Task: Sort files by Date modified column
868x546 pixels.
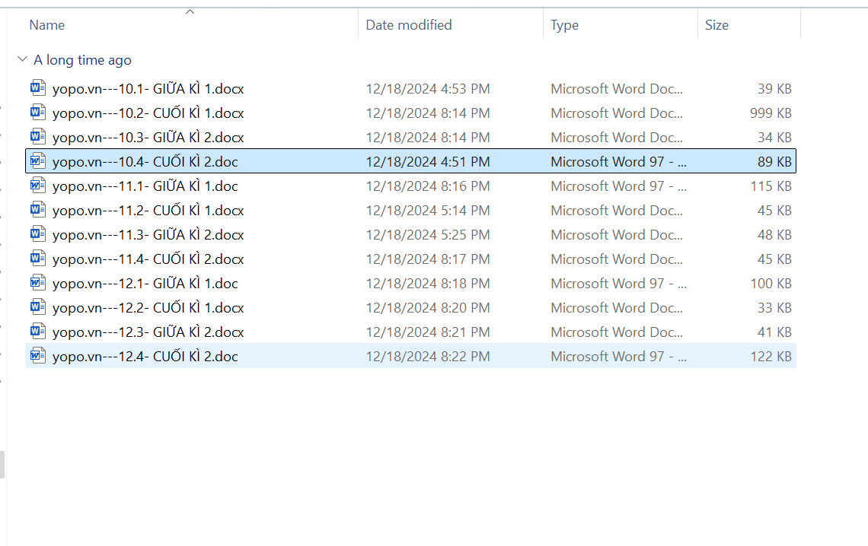Action: pos(409,25)
